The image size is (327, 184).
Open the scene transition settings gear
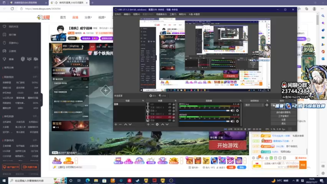(x=267, y=105)
